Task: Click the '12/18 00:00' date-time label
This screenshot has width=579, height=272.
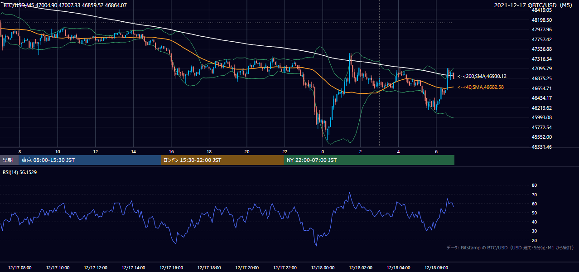Action: 323,268
